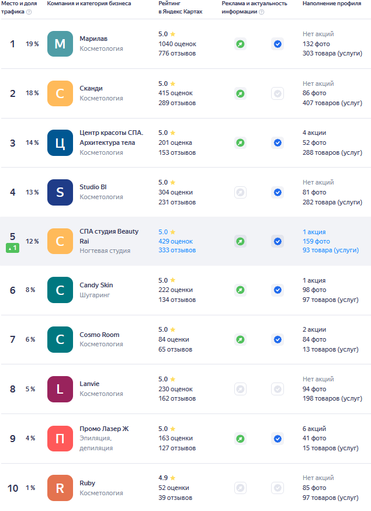Click the company name 'Studio BI'
371x511 pixels.
(93, 187)
